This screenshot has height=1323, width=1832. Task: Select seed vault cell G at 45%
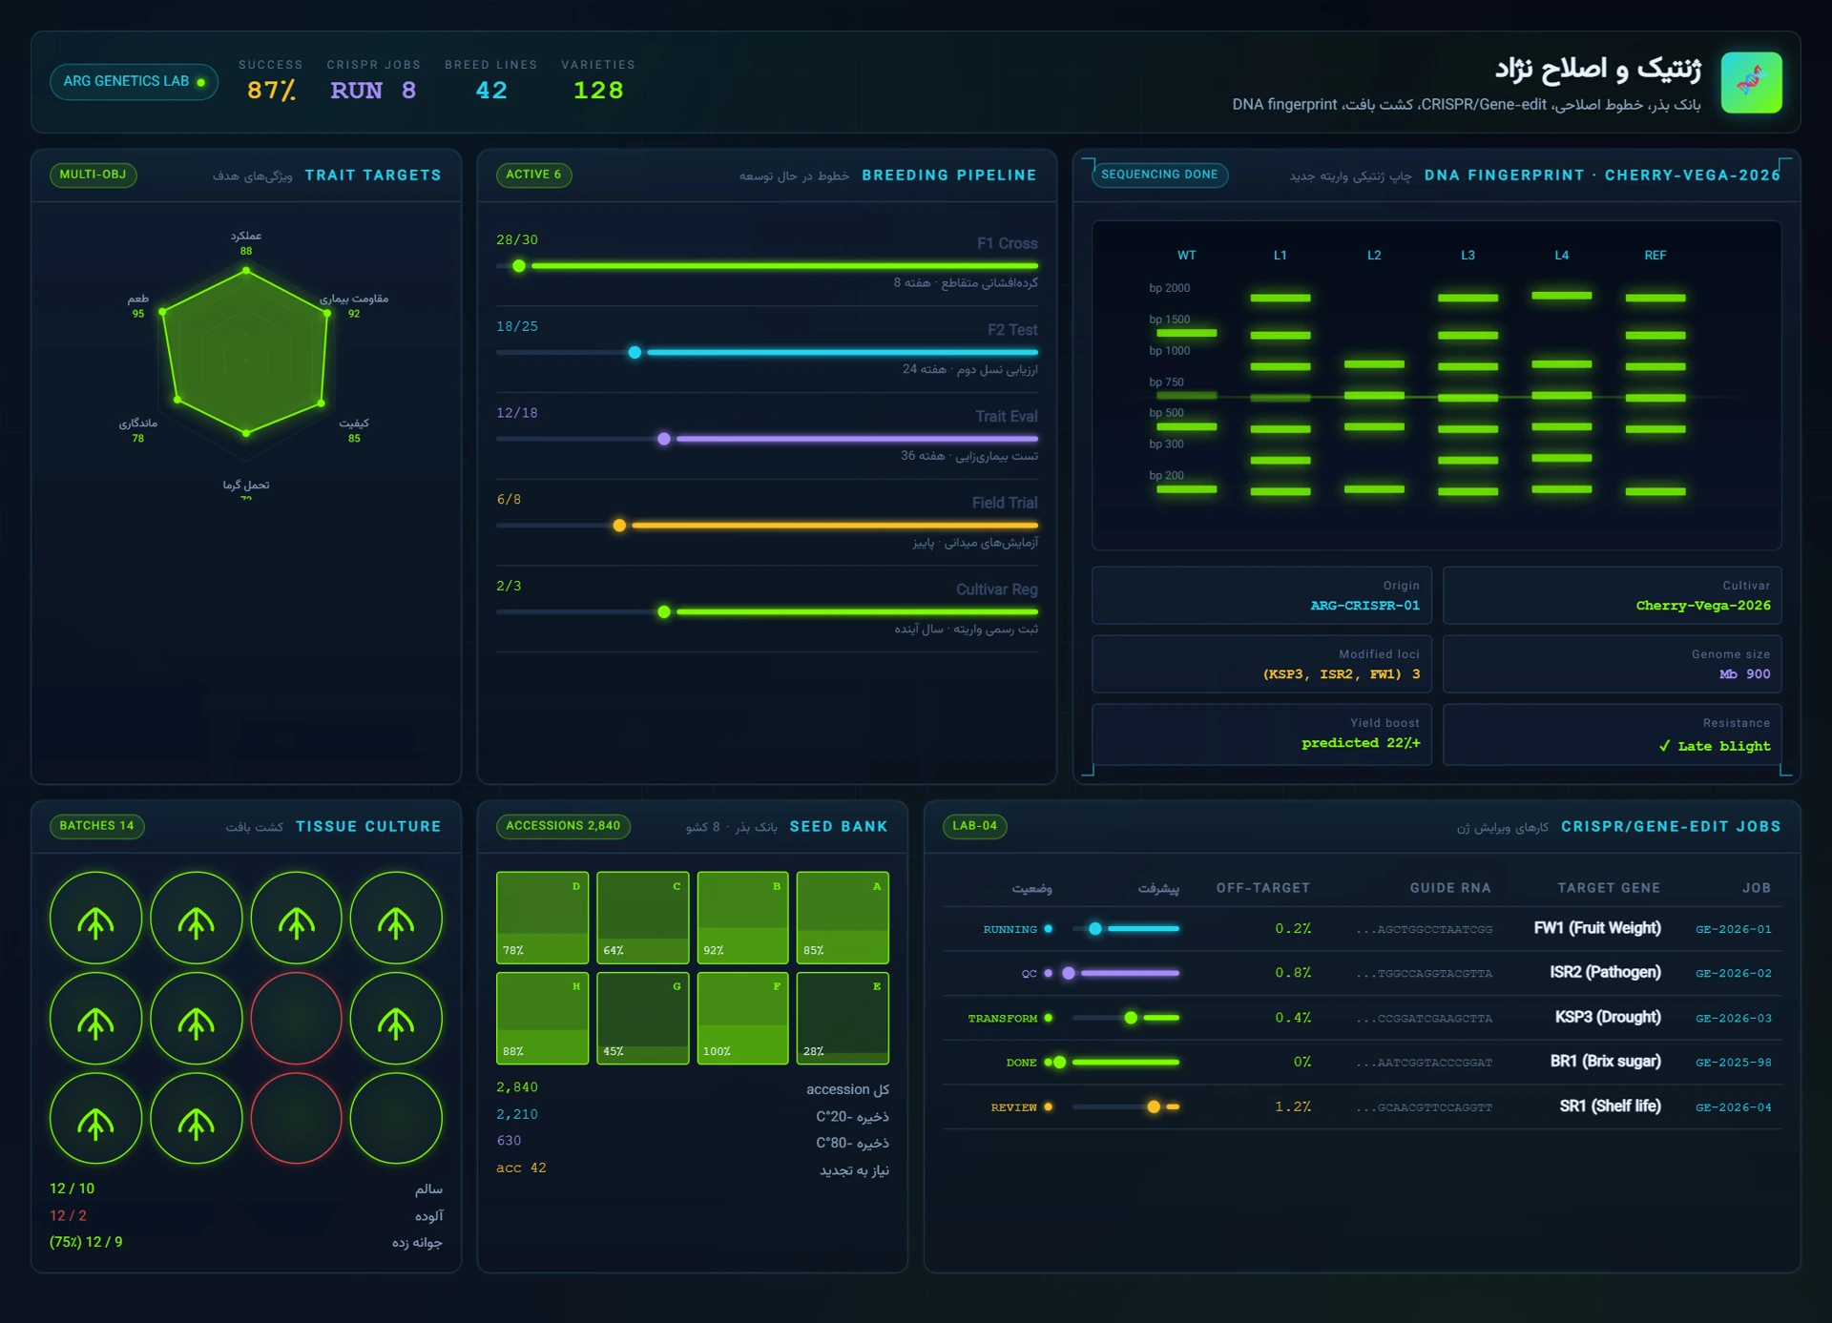[x=642, y=1018]
